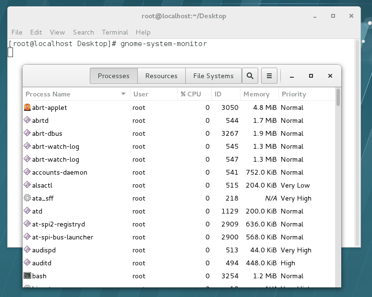The width and height of the screenshot is (372, 297).
Task: Click the abrt-applet alarm icon
Action: 27,107
